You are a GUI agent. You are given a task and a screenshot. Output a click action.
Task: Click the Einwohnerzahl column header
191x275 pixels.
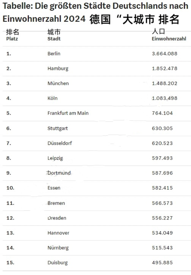pos(169,39)
